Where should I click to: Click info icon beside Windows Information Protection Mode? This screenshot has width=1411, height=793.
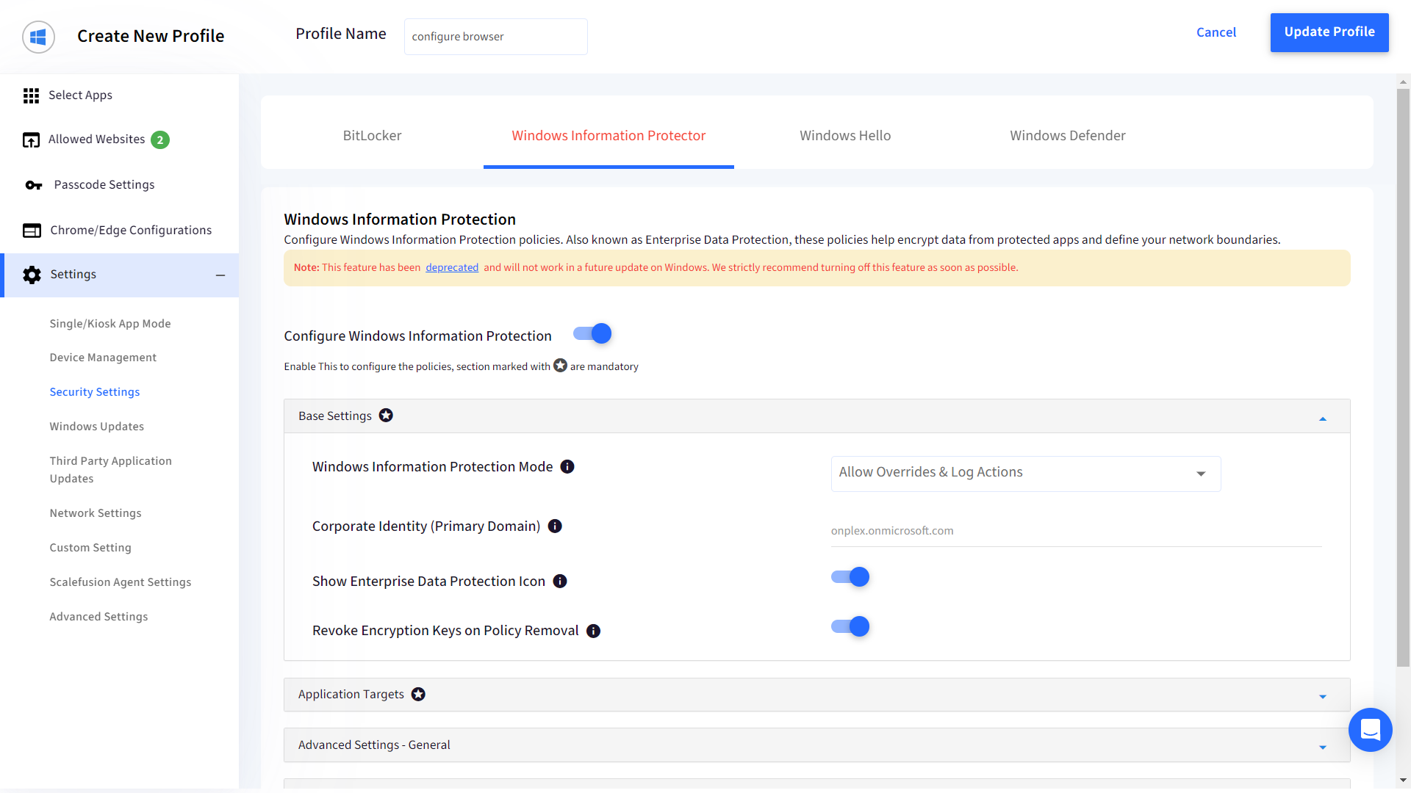pyautogui.click(x=567, y=467)
